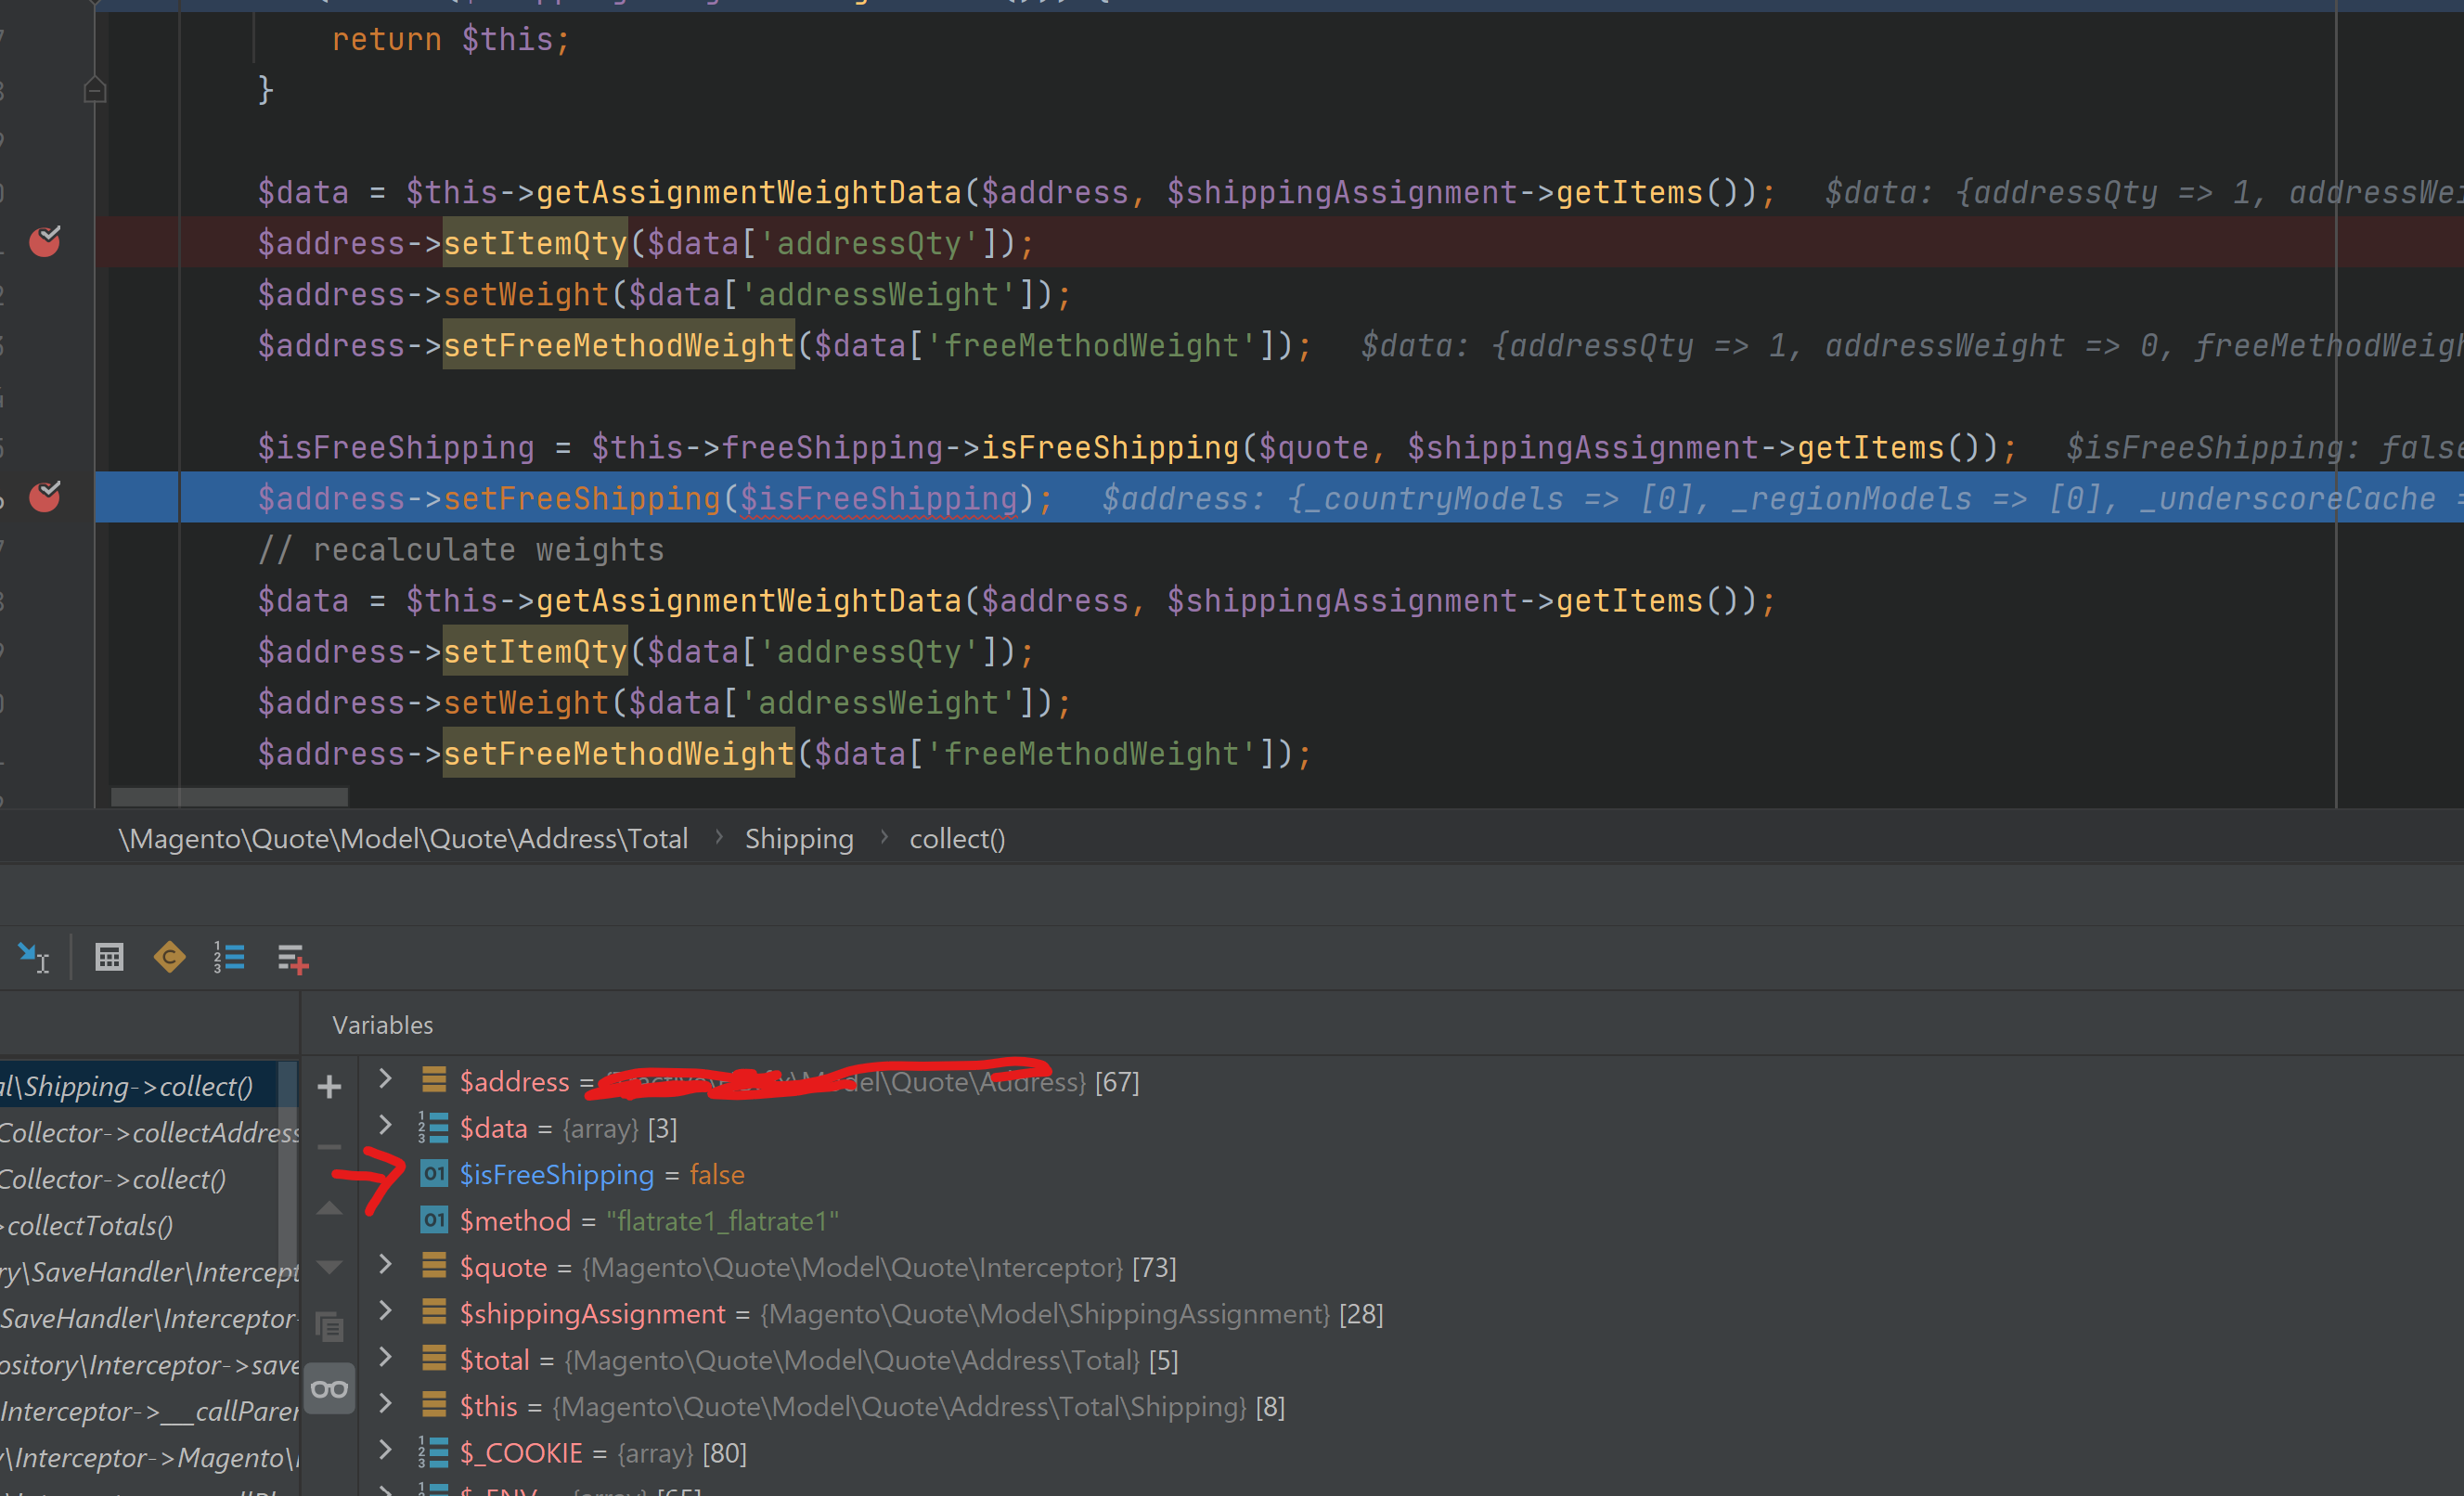The width and height of the screenshot is (2464, 1496).
Task: Select the Shipping breadcrumb item
Action: (x=798, y=839)
